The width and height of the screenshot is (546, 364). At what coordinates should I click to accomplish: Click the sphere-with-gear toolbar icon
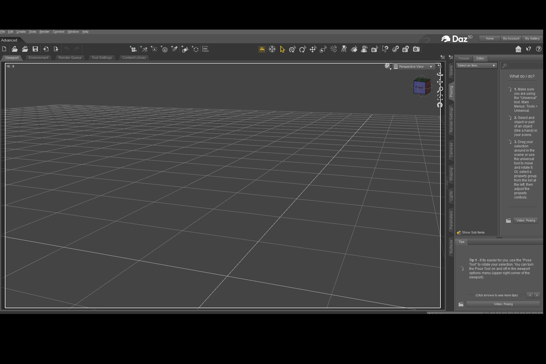395,49
